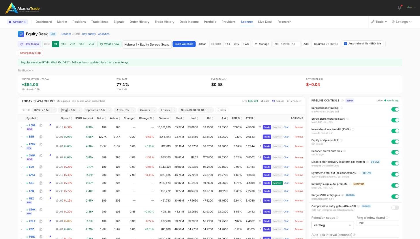Toggle Bar retention (1m ring) switch

tap(395, 109)
